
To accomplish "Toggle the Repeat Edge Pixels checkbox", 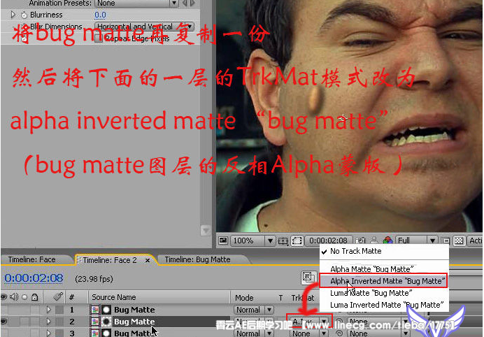I will click(98, 38).
